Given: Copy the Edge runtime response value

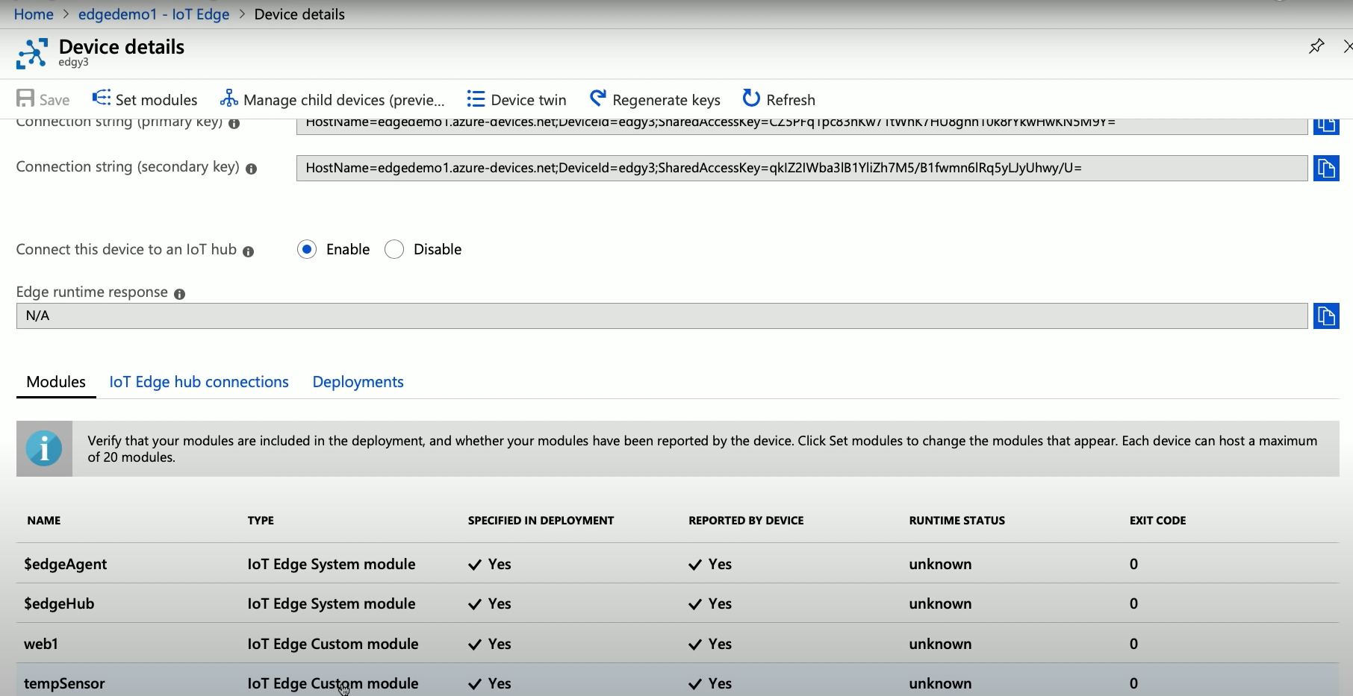Looking at the screenshot, I should coord(1326,316).
